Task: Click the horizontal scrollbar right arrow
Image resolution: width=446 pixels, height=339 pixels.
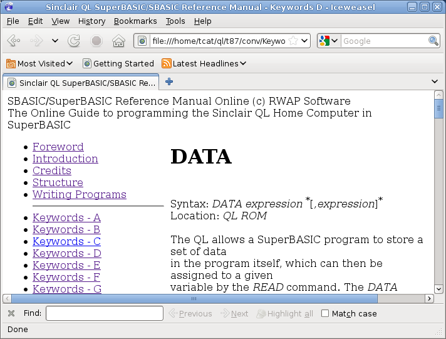Action: [429, 298]
